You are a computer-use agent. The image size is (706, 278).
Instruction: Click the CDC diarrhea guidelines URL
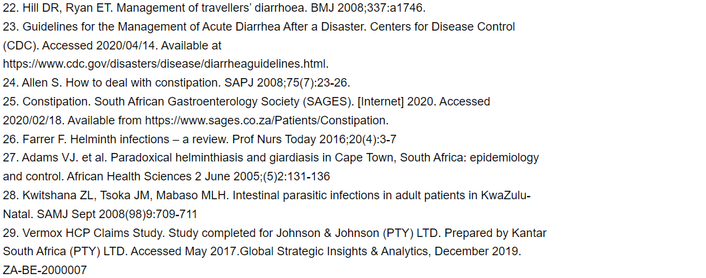[x=165, y=64]
